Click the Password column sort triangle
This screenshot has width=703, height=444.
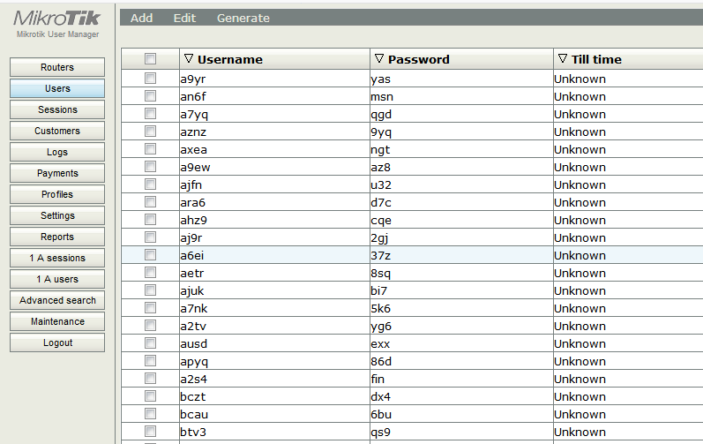tap(379, 59)
